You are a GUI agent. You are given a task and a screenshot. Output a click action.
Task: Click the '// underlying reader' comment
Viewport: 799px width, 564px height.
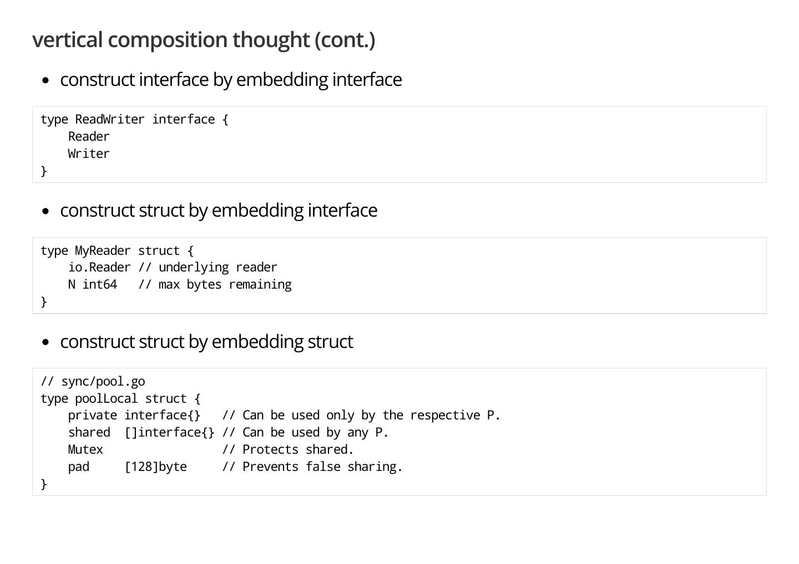pyautogui.click(x=208, y=268)
